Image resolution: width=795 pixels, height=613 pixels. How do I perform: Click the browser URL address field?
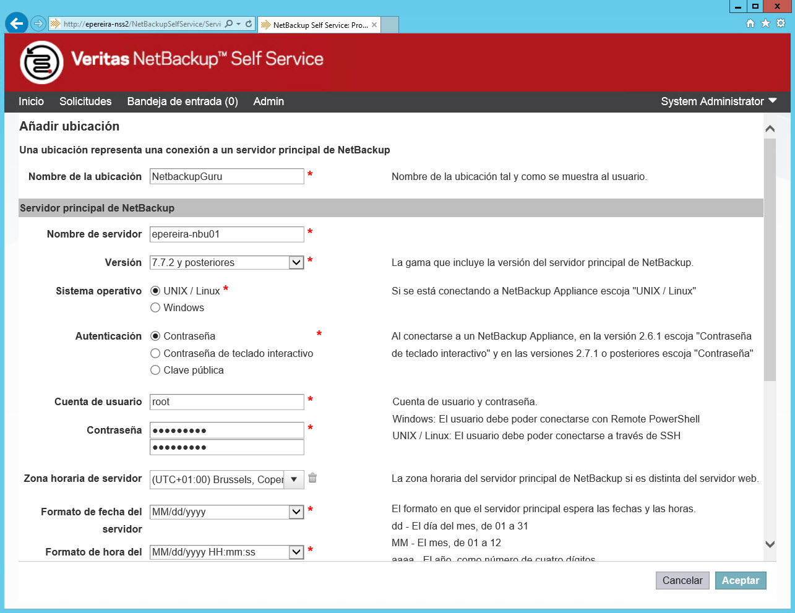pyautogui.click(x=142, y=24)
